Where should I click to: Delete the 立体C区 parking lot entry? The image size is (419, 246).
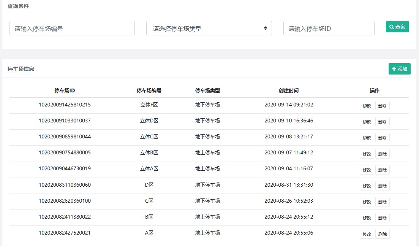click(382, 138)
